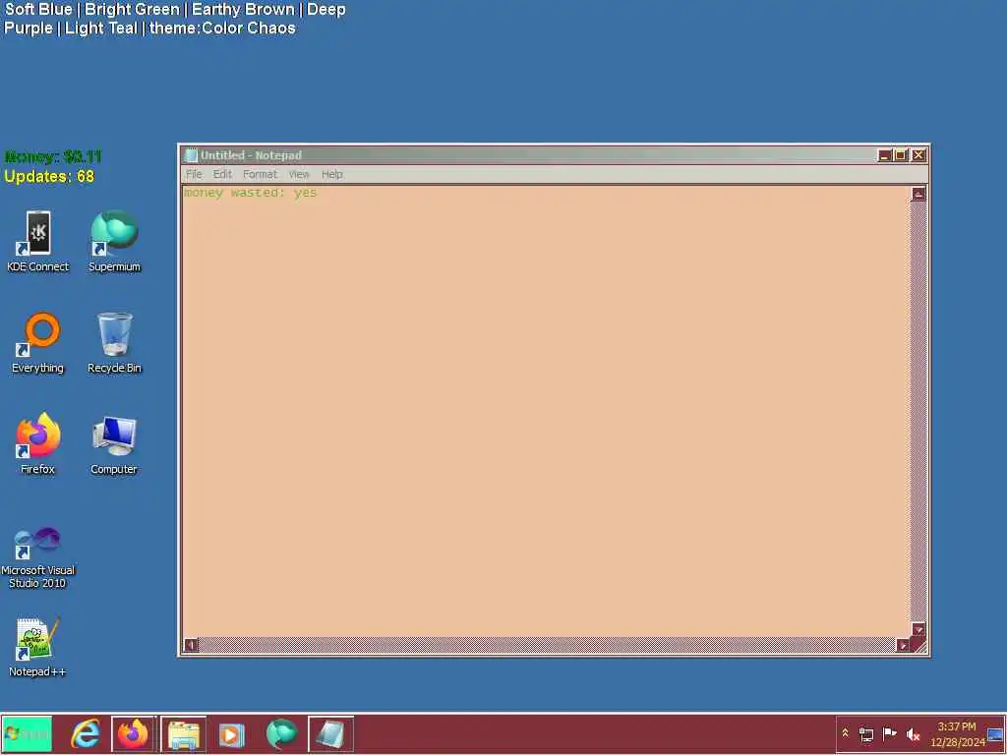The image size is (1007, 755).
Task: Launch the Supermium desktop shortcut
Action: [x=114, y=242]
